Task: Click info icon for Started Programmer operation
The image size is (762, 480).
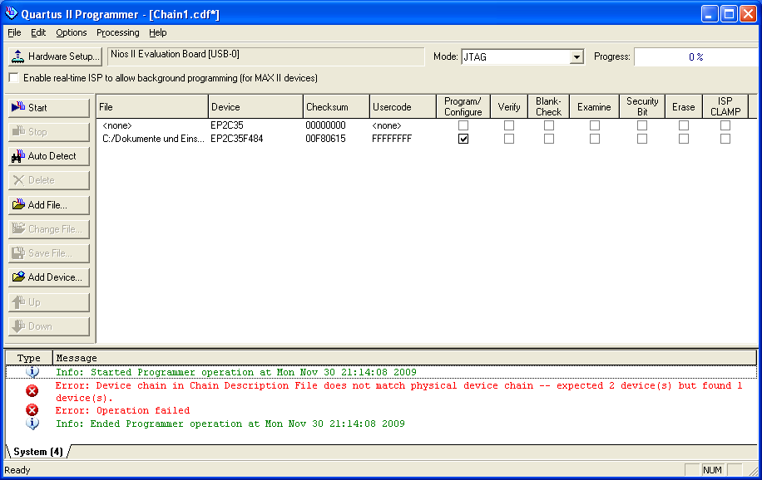Action: [x=32, y=372]
